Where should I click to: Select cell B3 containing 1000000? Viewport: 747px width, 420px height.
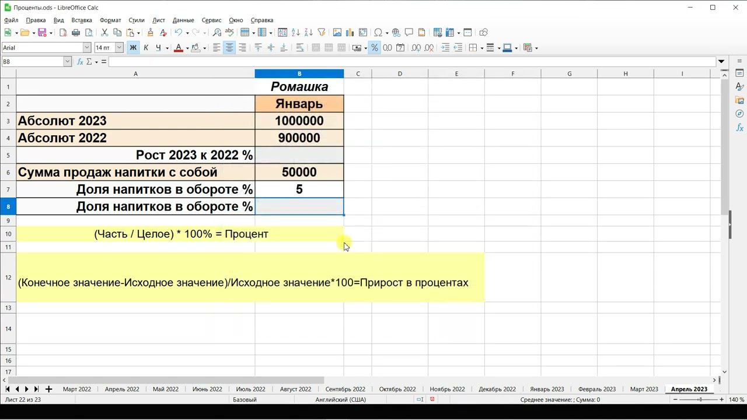point(299,121)
